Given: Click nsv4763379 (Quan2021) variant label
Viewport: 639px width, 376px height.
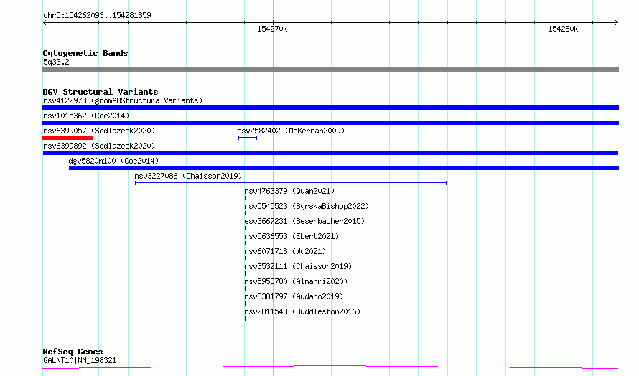Looking at the screenshot, I should pos(289,191).
